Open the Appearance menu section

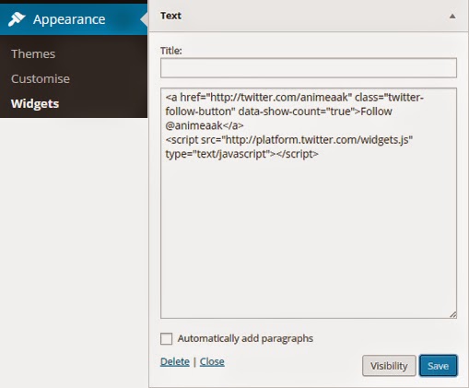(74, 19)
